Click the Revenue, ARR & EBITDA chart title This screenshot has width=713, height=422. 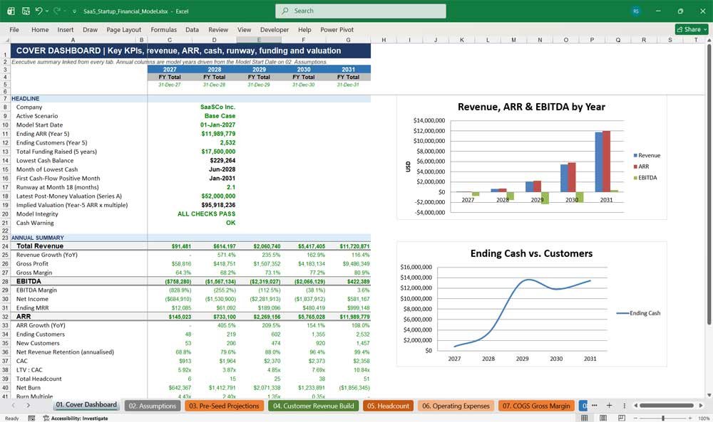pyautogui.click(x=531, y=107)
